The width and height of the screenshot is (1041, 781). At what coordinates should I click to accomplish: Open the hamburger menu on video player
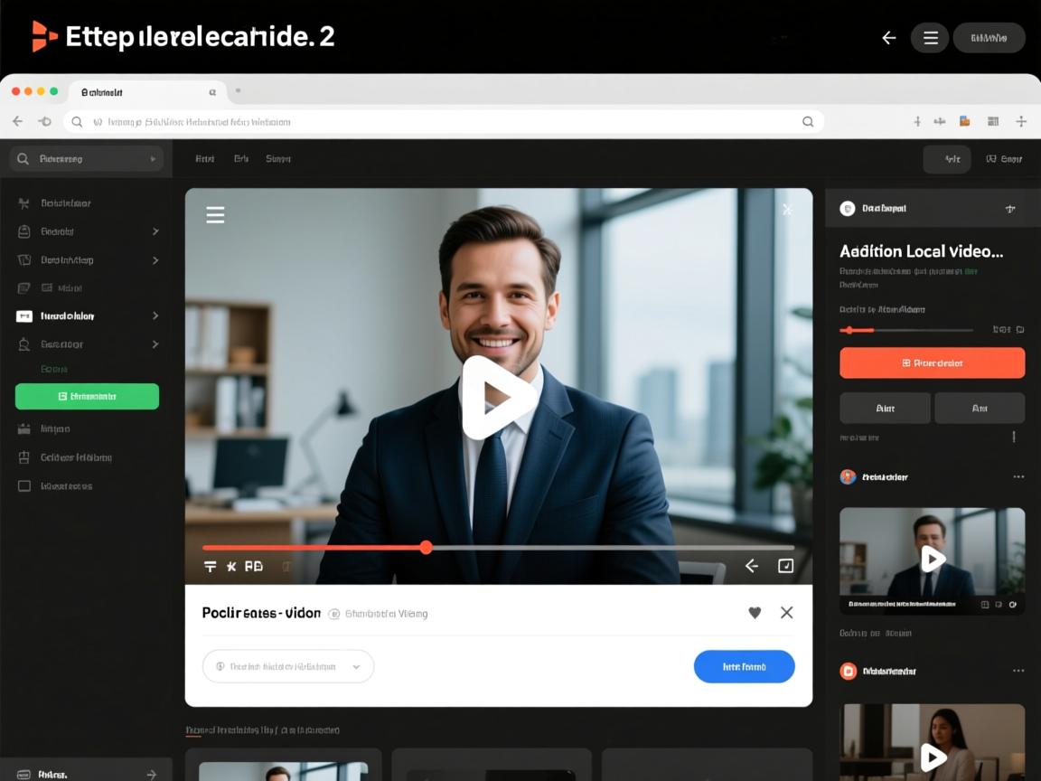(215, 214)
